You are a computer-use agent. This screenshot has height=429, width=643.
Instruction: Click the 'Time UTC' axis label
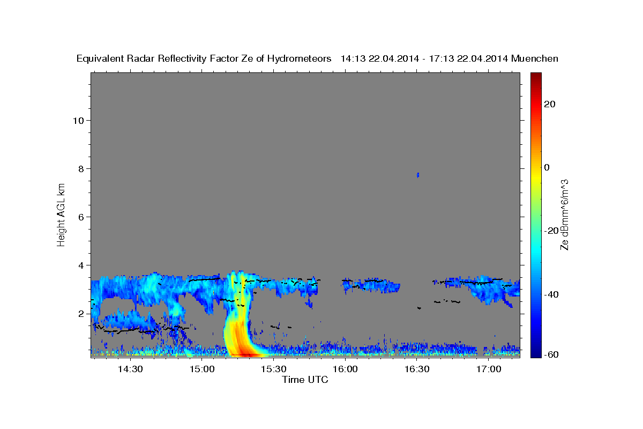(x=305, y=380)
